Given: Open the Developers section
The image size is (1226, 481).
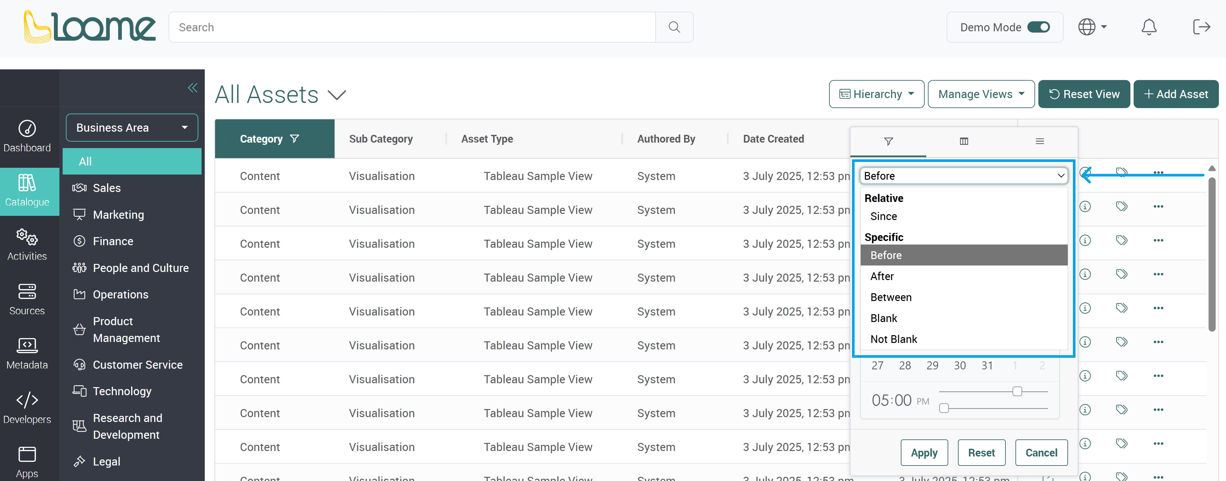Looking at the screenshot, I should click(x=27, y=408).
